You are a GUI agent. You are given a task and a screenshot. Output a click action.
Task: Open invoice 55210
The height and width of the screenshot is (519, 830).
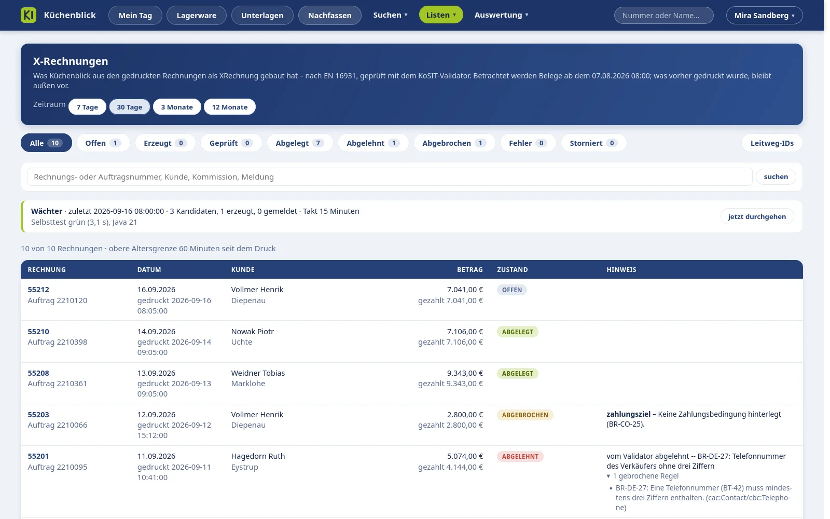pos(38,332)
